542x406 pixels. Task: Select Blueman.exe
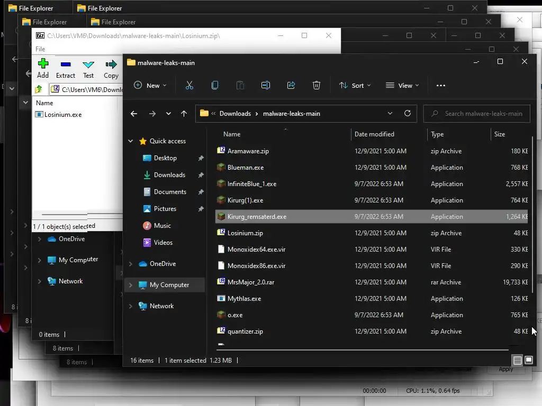(x=372, y=168)
